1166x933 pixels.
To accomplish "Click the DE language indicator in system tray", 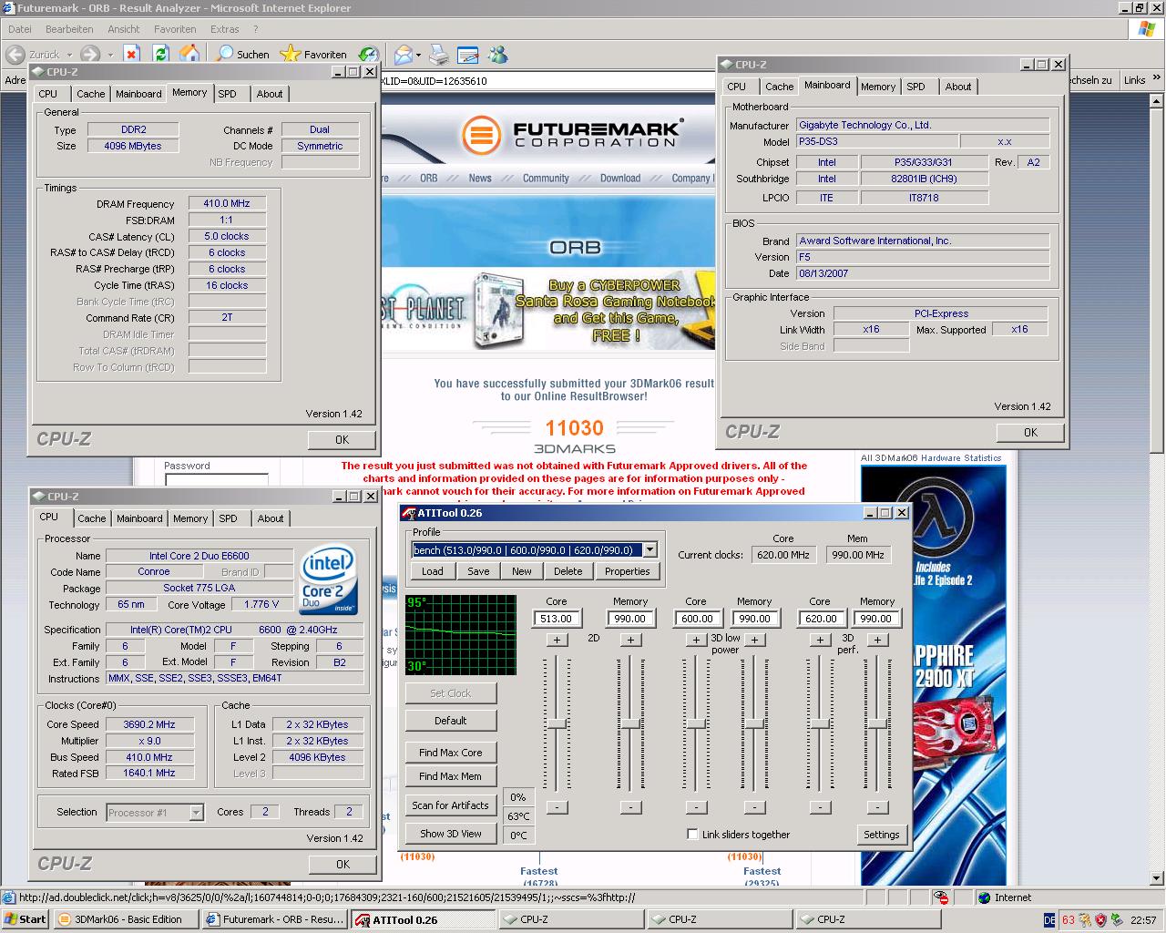I will point(1049,921).
